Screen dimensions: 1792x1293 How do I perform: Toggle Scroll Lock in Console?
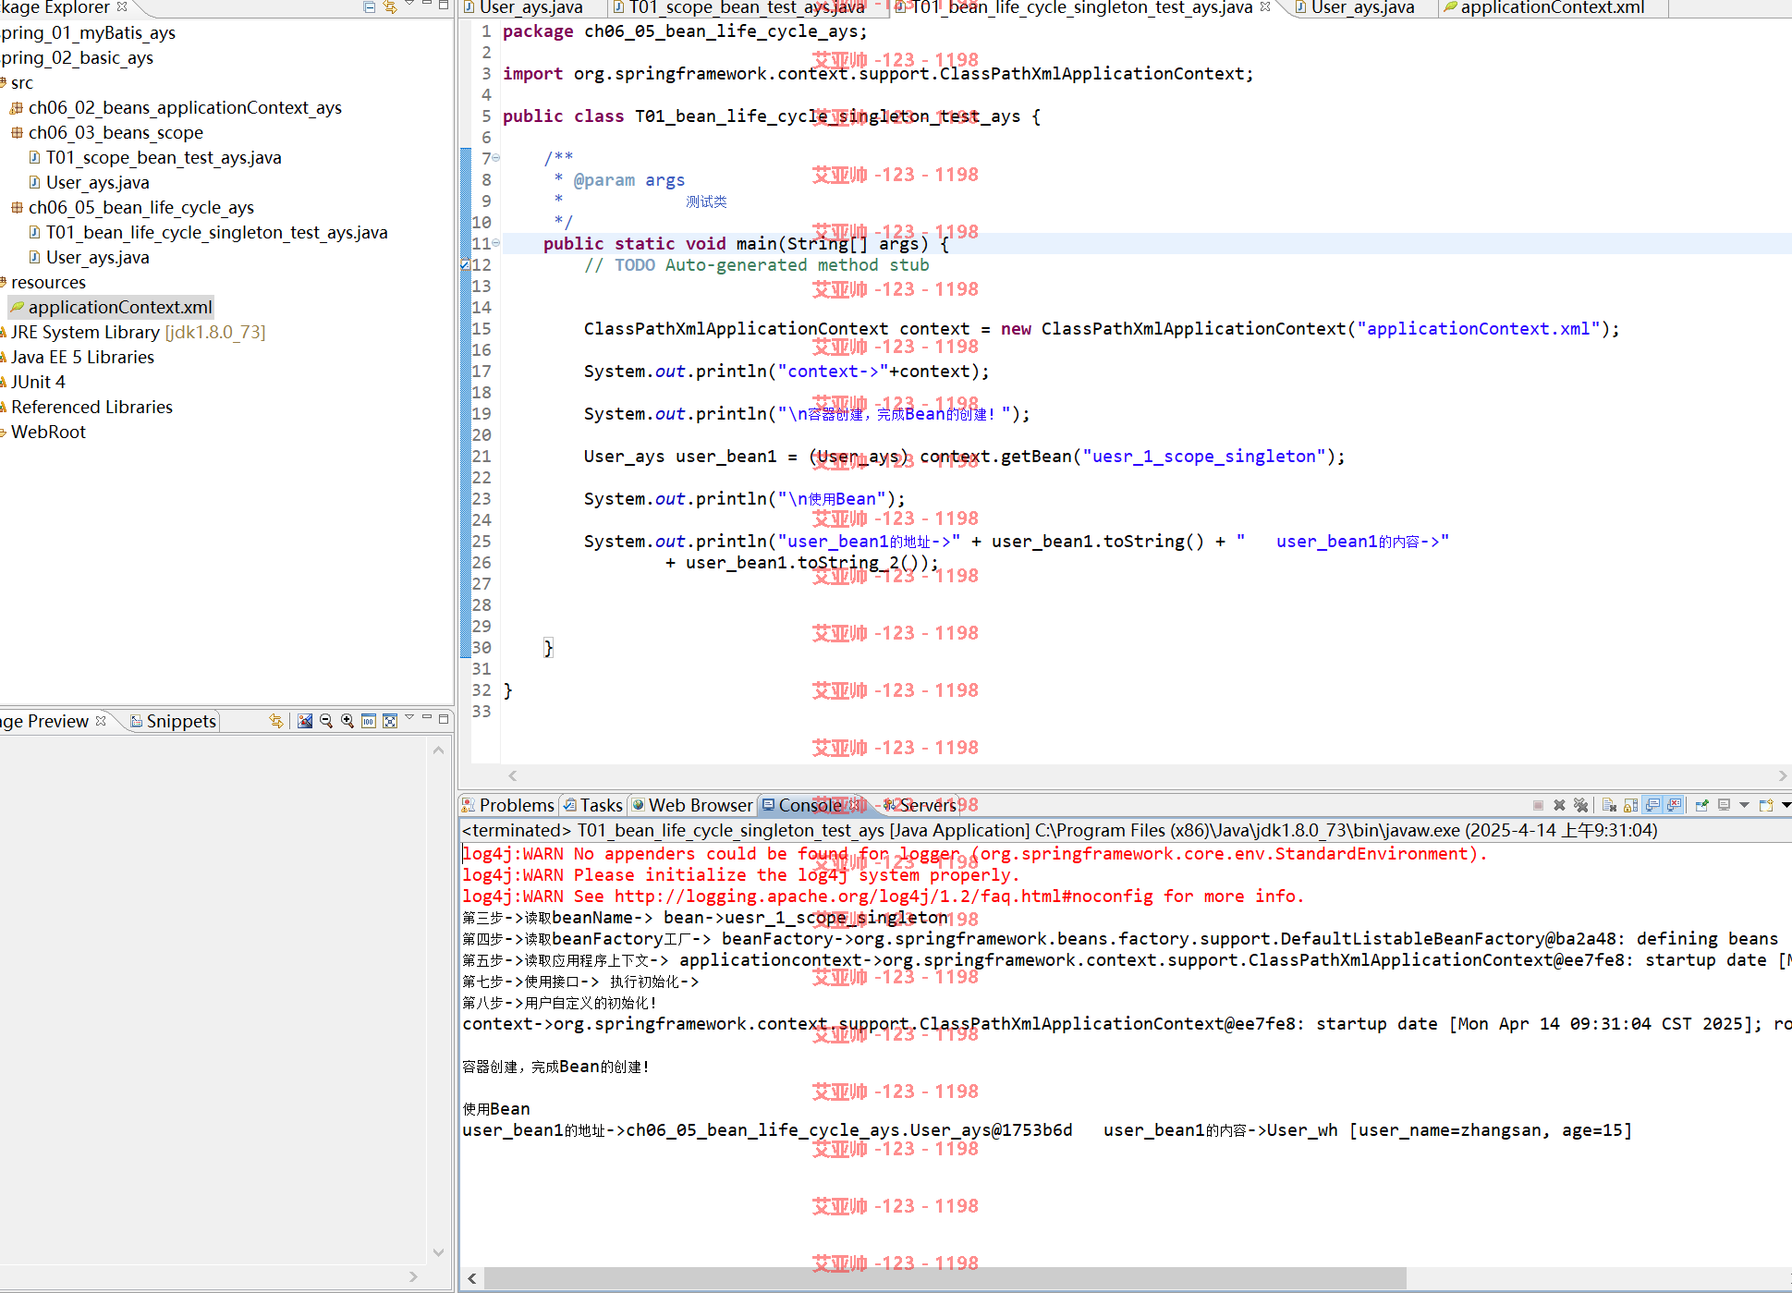click(x=1630, y=805)
